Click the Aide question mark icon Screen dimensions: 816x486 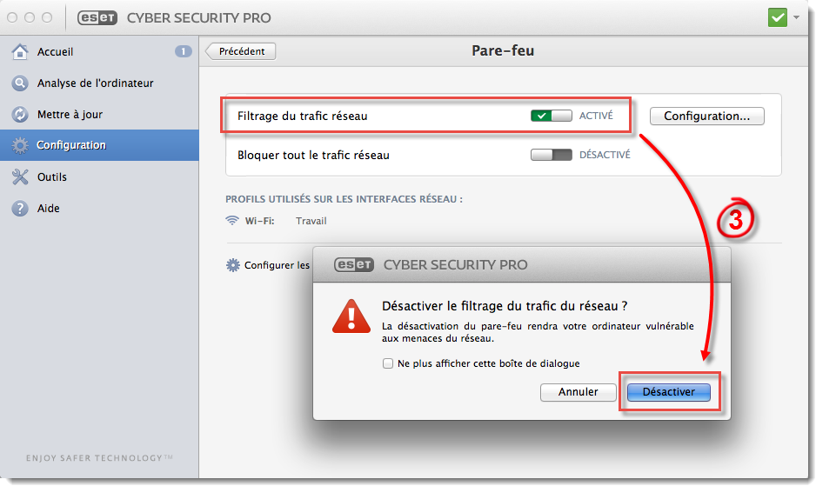pos(20,209)
